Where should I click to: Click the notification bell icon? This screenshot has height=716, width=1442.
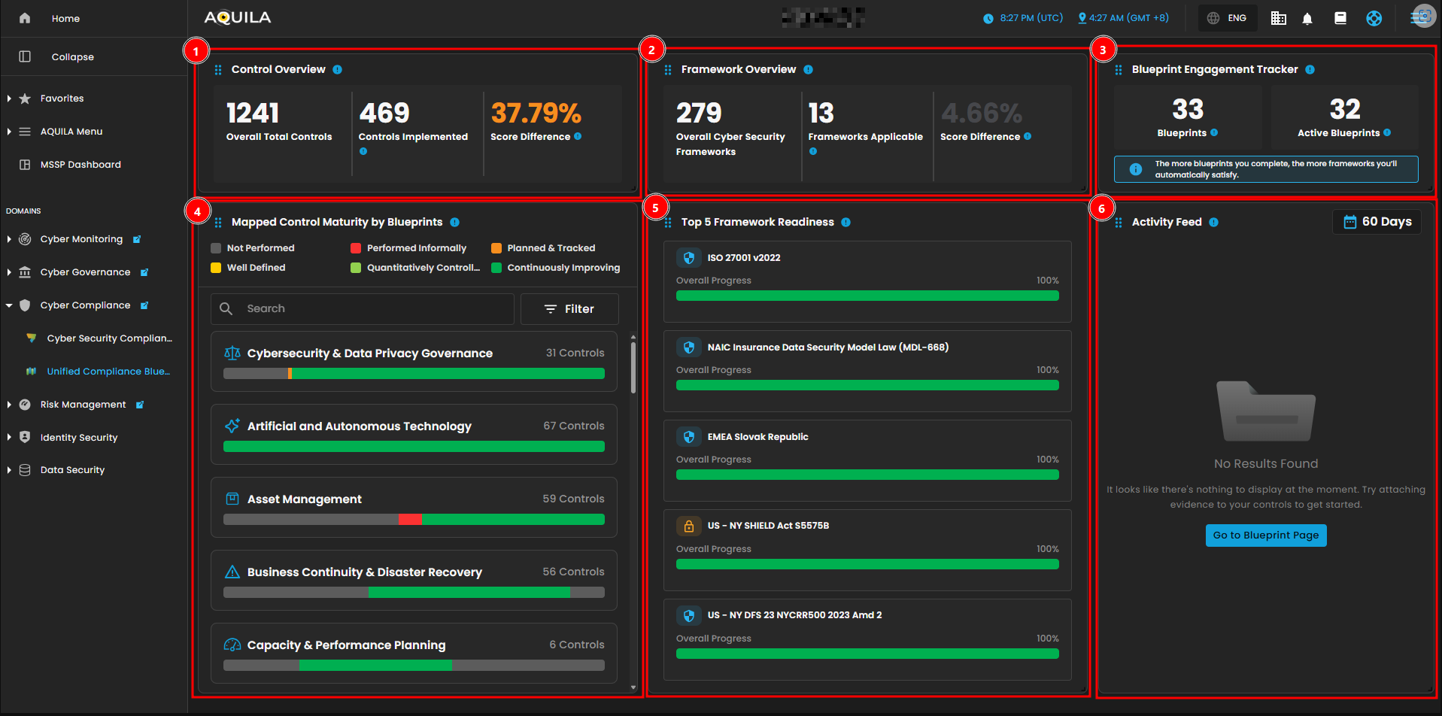coord(1307,19)
